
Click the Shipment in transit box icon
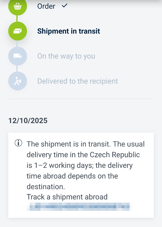18,31
